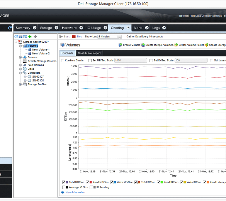This screenshot has width=226, height=201.
Task: Click the save (floppy disk) icon in the tree toolbar
Action: coord(20,36)
